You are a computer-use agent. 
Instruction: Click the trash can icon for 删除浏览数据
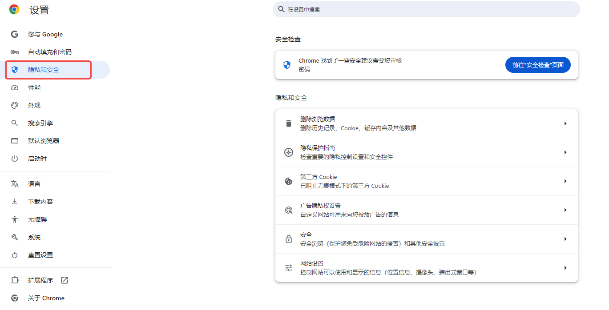pos(289,123)
